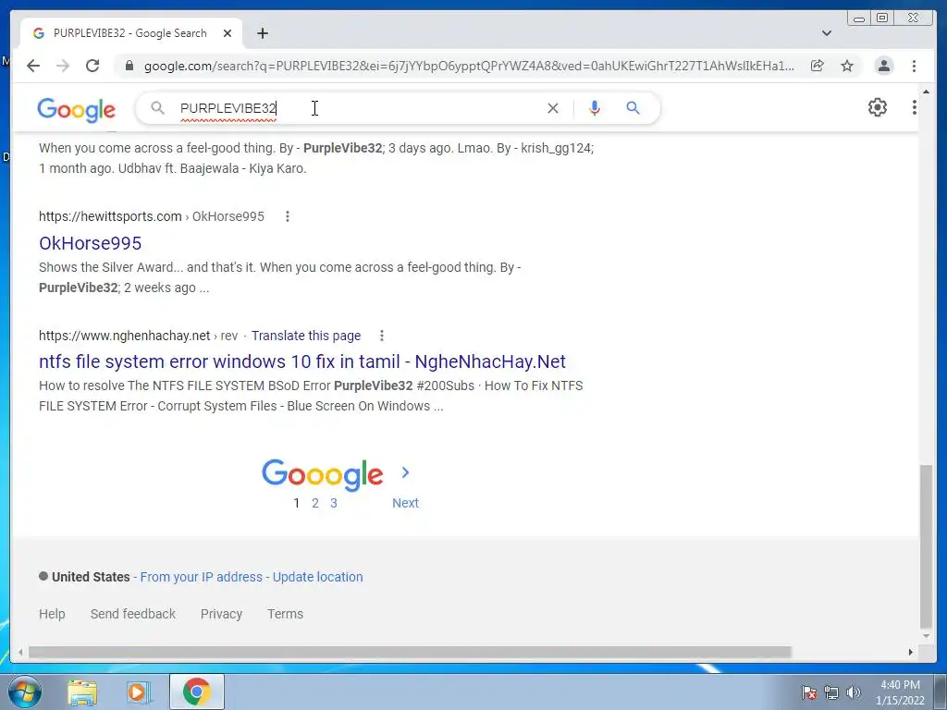The image size is (947, 710).
Task: Go to results page 2
Action: point(314,503)
